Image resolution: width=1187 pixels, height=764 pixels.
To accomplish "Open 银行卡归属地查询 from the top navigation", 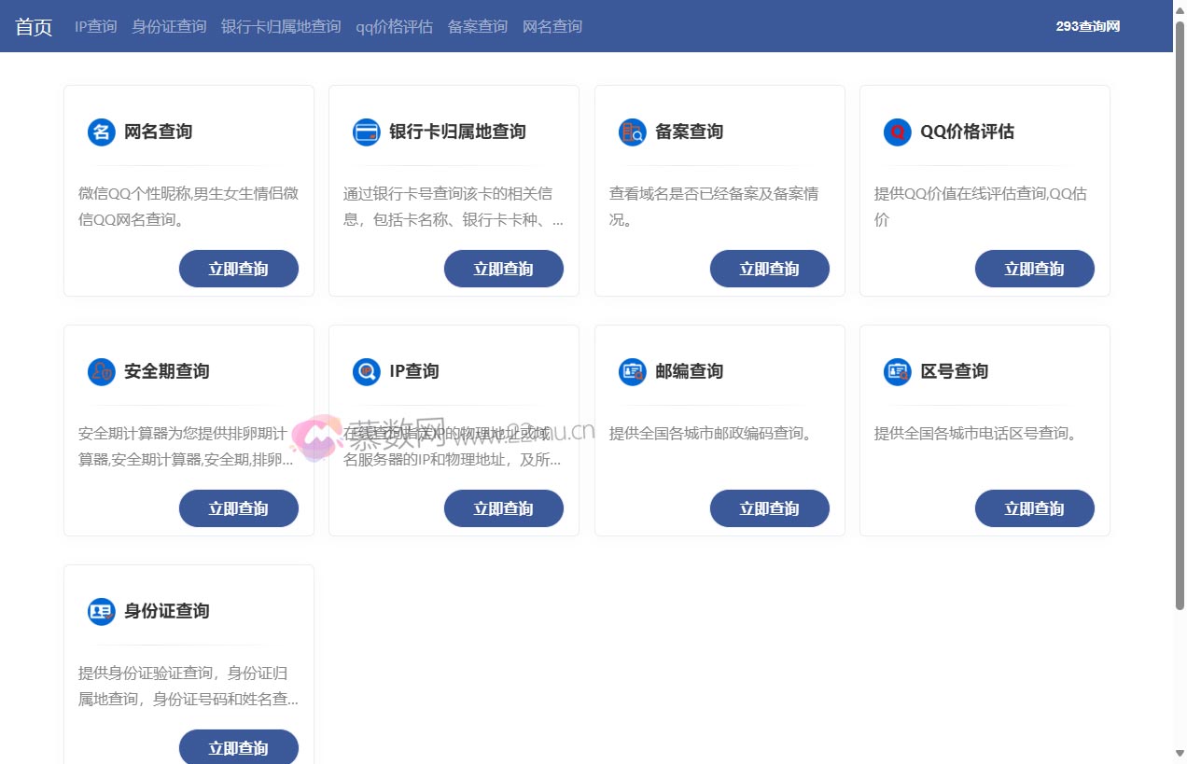I will click(x=281, y=27).
